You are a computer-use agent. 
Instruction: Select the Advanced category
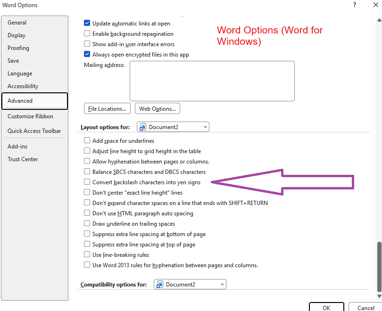click(34, 101)
